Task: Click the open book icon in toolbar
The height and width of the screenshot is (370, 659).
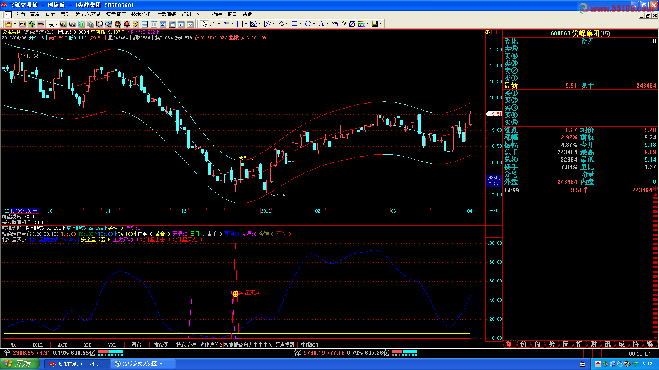Action: coord(99,24)
